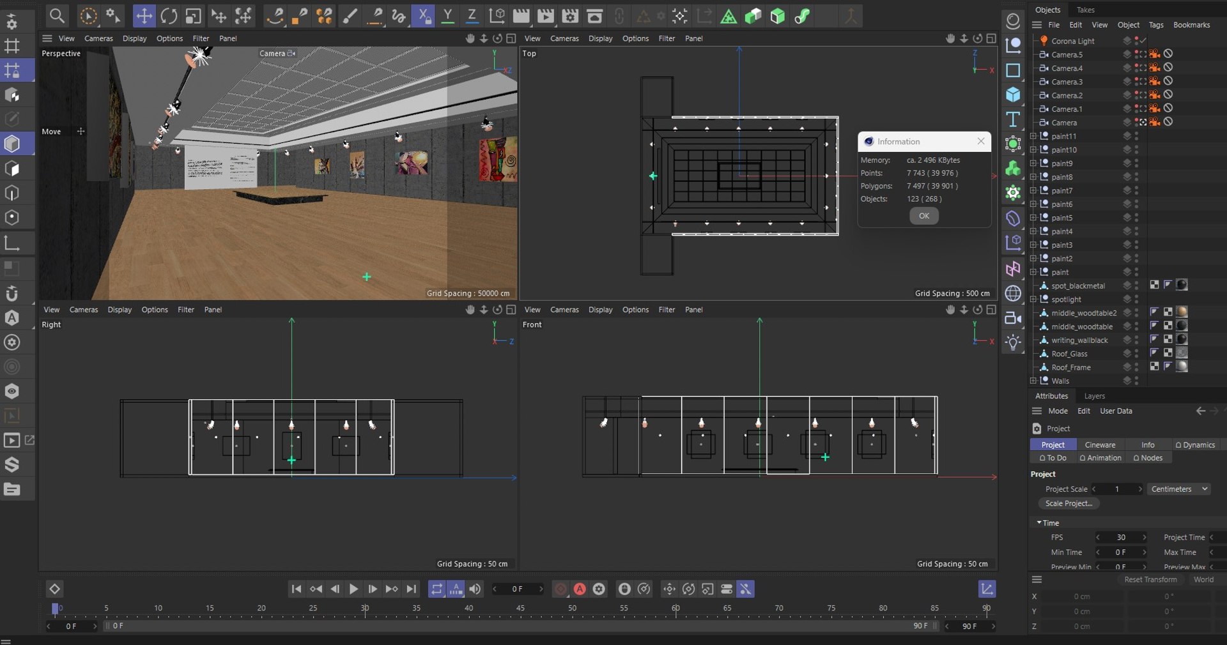
Task: Select the Move tool in top toolbar
Action: 144,16
